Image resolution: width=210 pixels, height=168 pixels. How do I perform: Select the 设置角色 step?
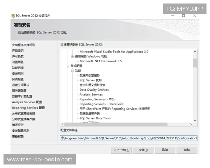(x=18, y=62)
